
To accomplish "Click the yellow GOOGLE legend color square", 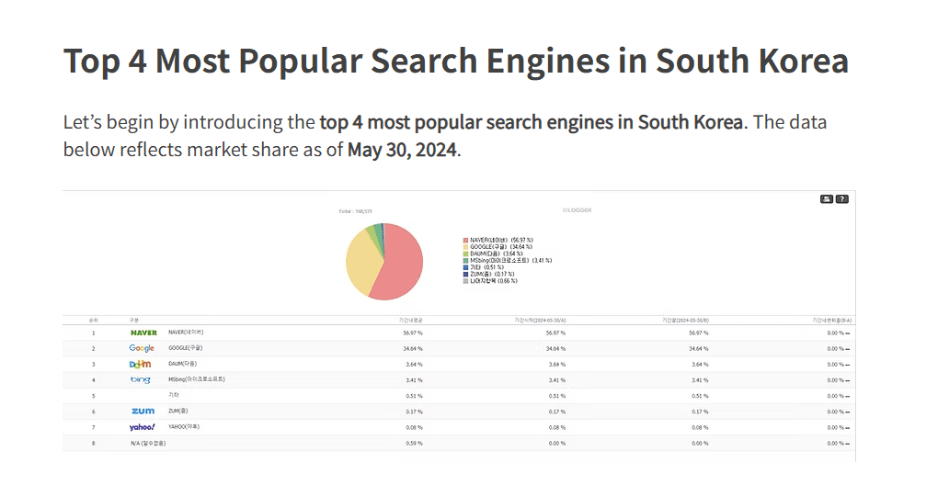I will pos(466,247).
